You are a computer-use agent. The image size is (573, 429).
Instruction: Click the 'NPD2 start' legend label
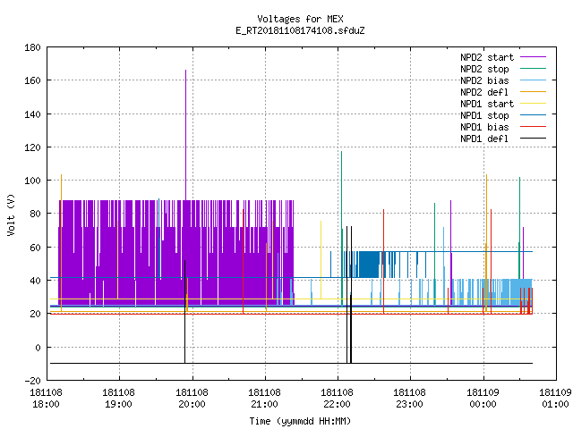[487, 57]
